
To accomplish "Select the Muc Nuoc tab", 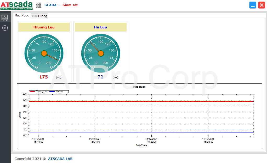I will 22,16.
